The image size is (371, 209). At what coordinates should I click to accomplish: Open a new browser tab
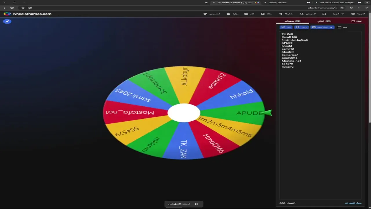[x=206, y=2]
